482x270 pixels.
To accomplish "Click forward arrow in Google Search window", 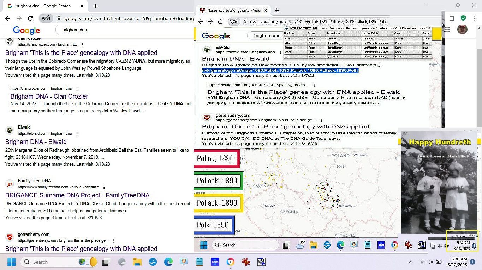I will (19, 18).
